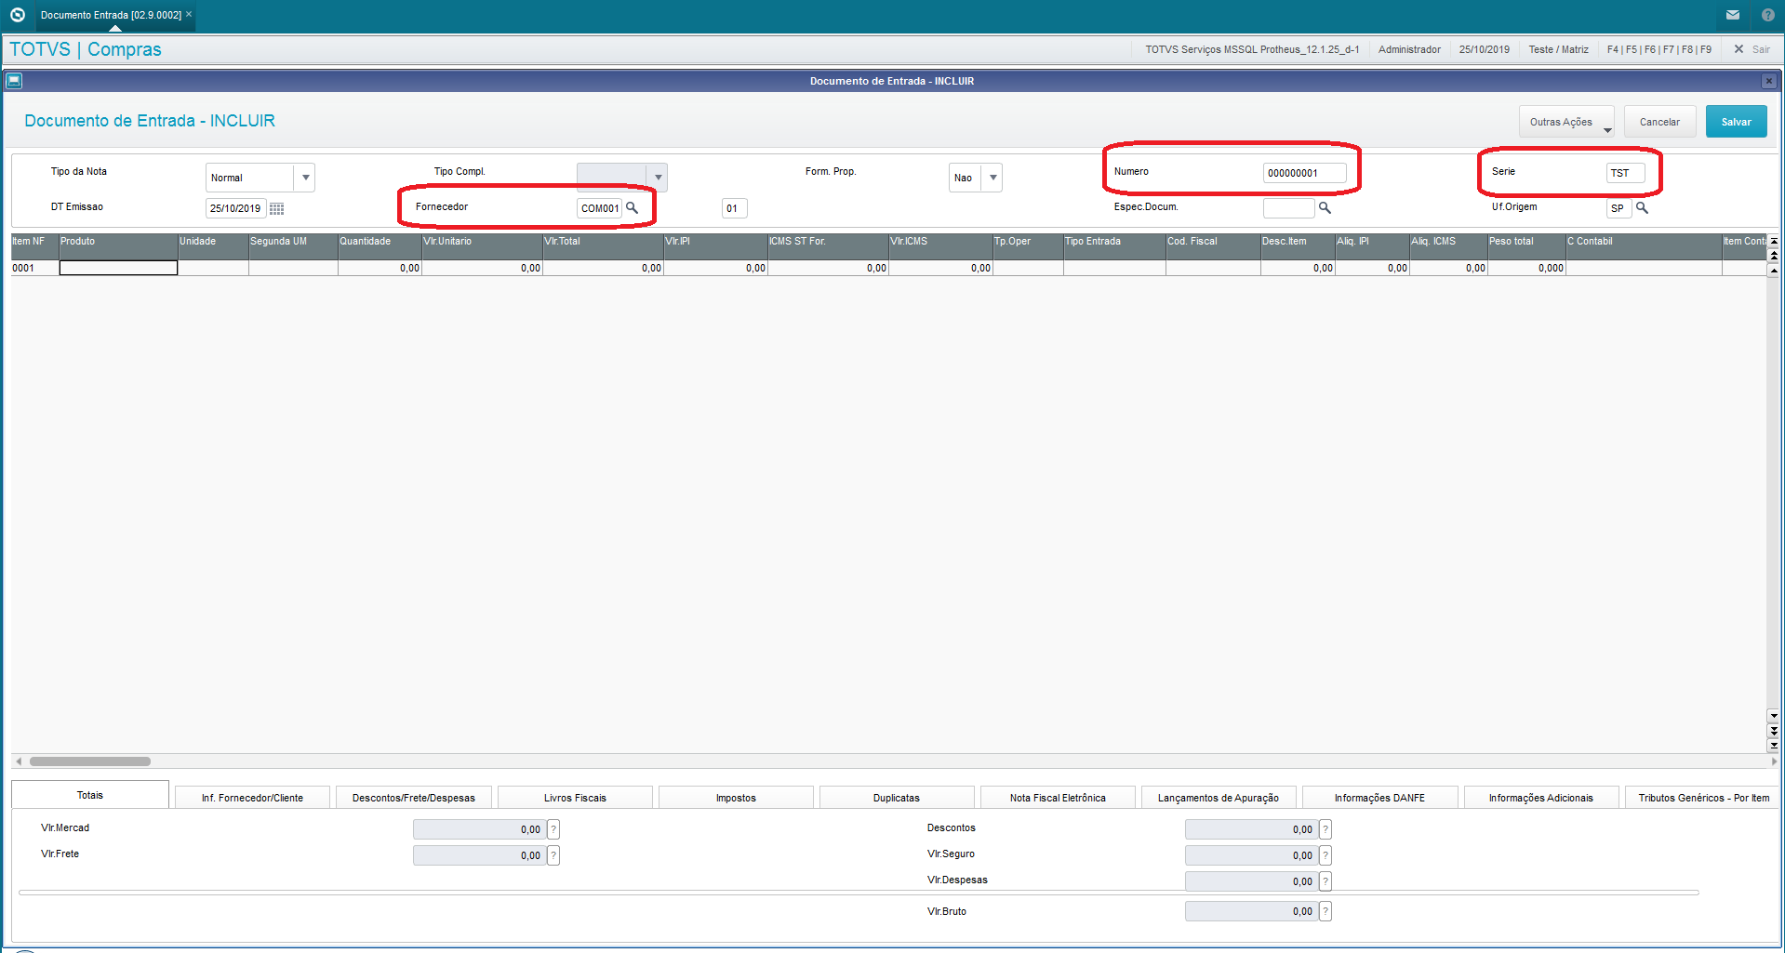Search Espec.Docum. with magnifier icon
The width and height of the screenshot is (1785, 953).
[1325, 208]
